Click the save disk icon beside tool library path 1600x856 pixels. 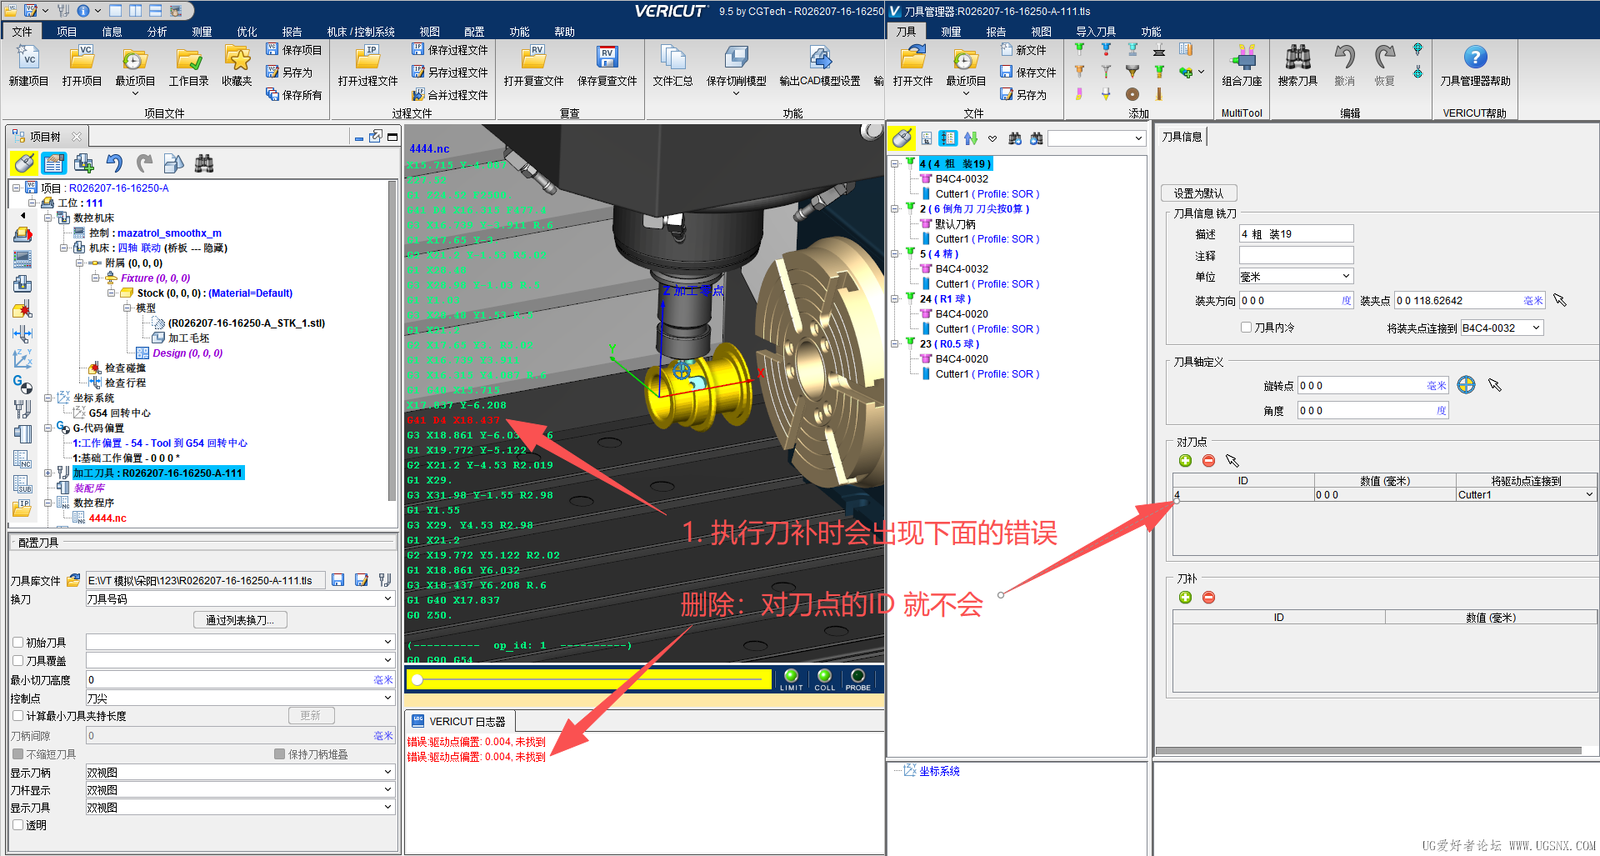(x=338, y=580)
